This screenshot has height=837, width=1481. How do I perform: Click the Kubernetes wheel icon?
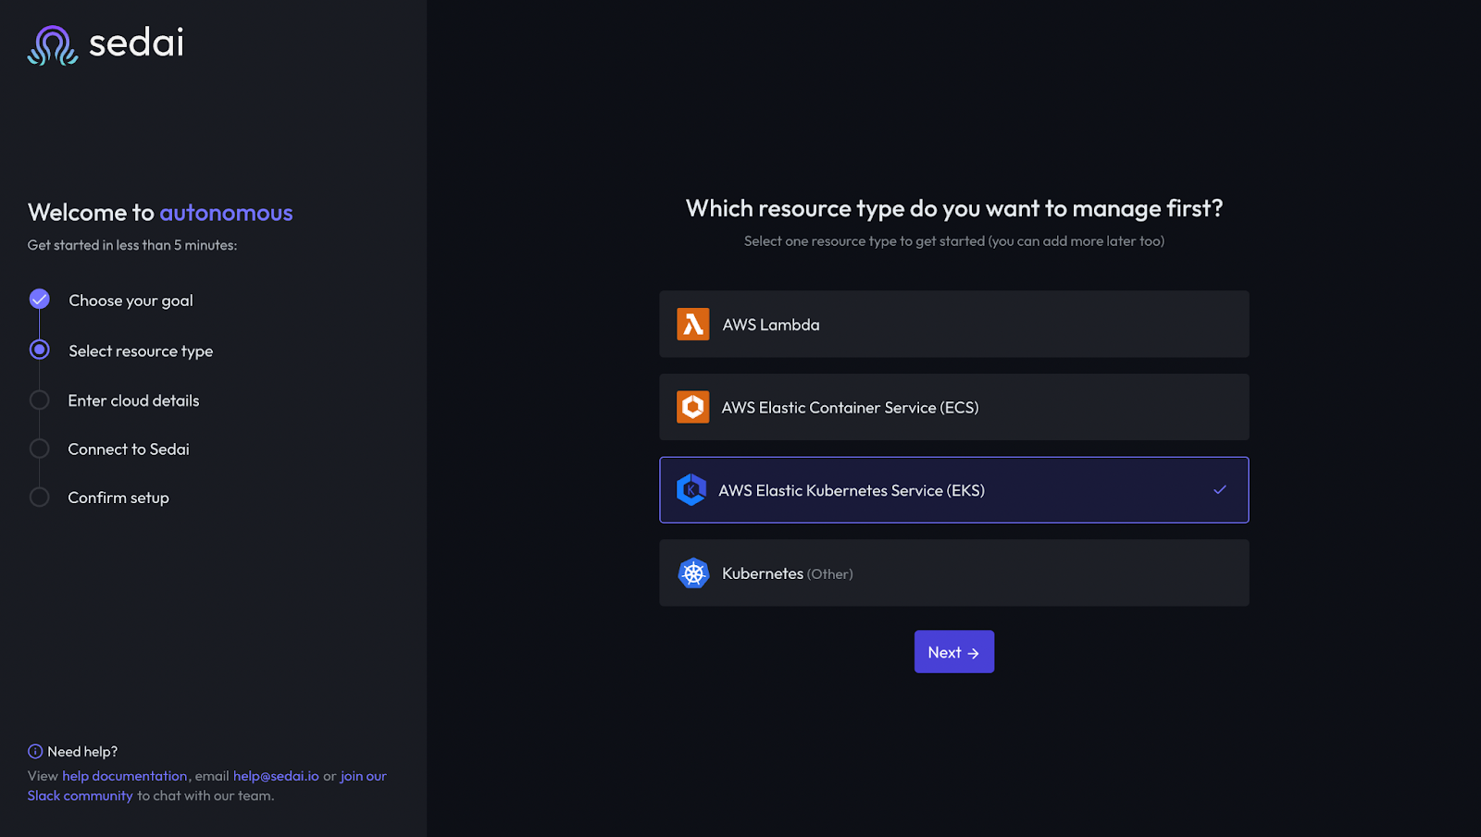692,572
